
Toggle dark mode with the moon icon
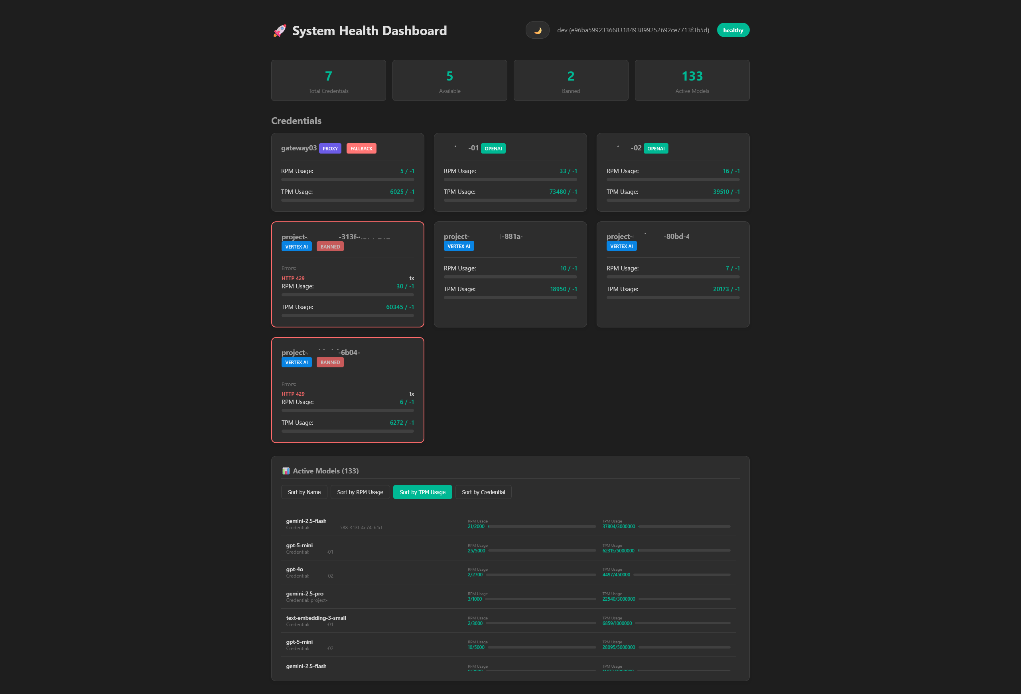tap(537, 30)
